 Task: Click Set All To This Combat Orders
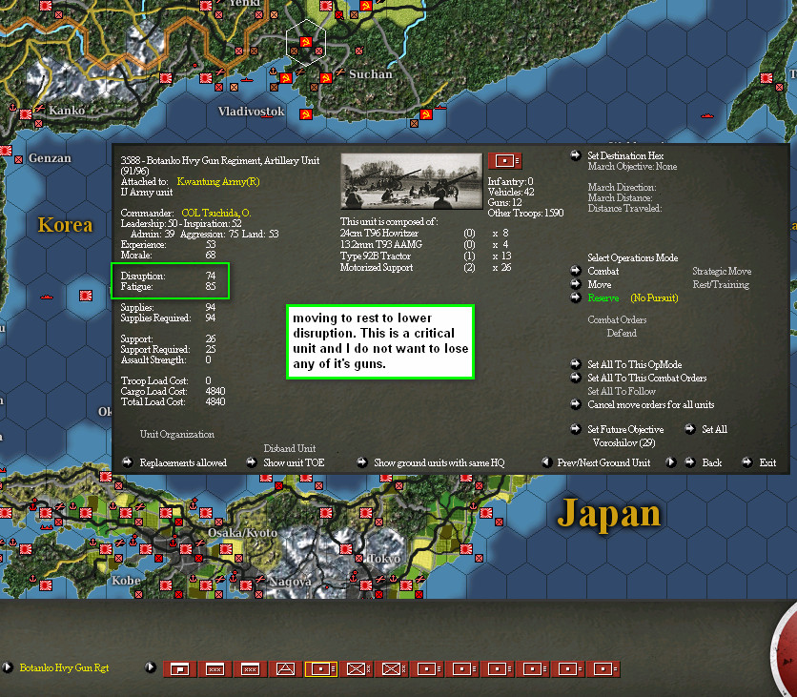pyautogui.click(x=646, y=378)
